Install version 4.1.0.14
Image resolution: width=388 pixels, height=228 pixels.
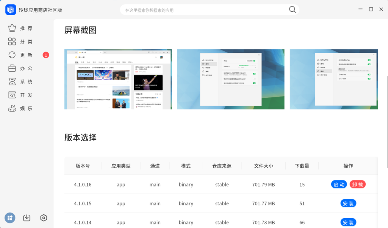[348, 222]
